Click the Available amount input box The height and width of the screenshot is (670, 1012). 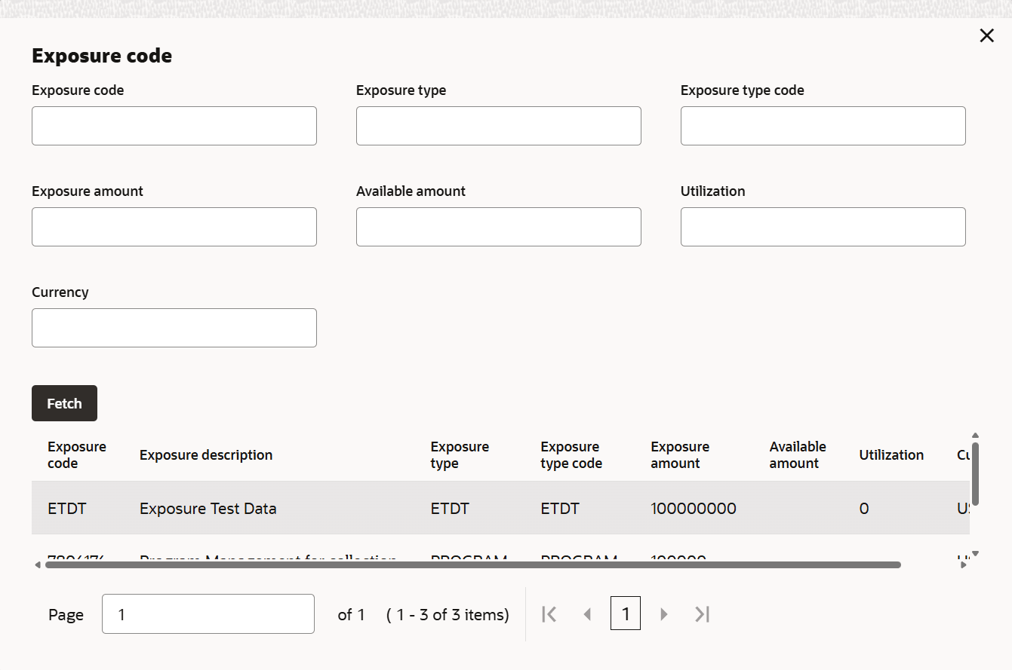pyautogui.click(x=498, y=227)
